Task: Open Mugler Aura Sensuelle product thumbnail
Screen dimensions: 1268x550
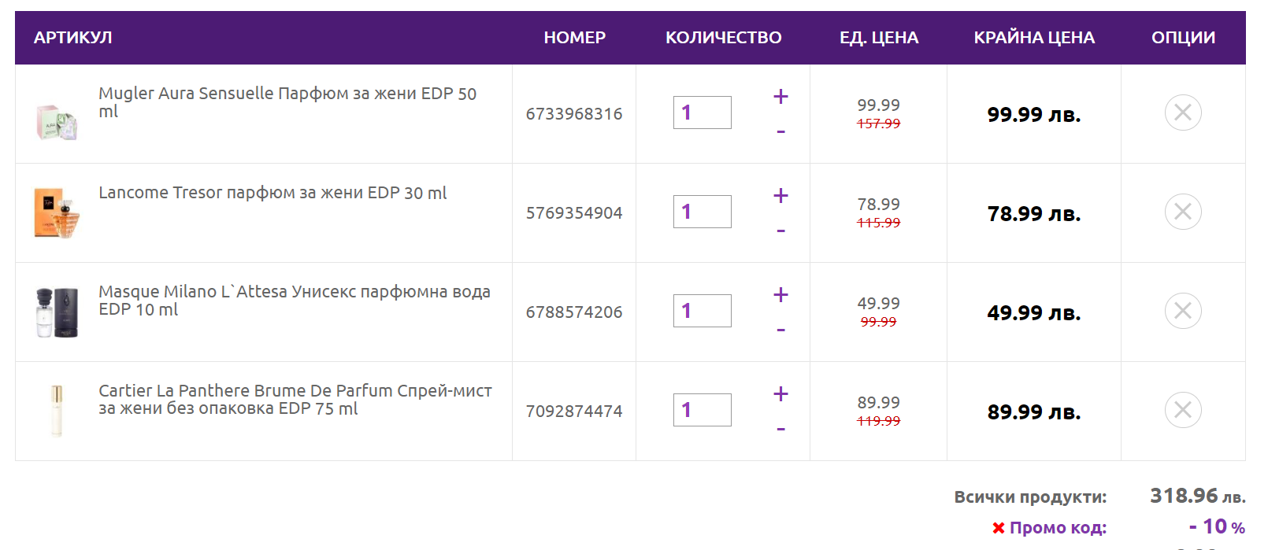Action: point(57,122)
